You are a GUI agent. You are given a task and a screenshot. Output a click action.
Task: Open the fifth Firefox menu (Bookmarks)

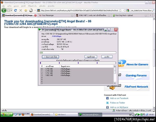[x=32, y=6]
